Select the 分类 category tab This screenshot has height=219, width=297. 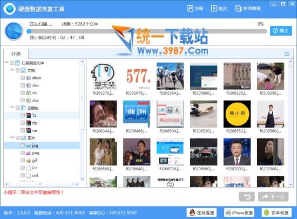16,54
